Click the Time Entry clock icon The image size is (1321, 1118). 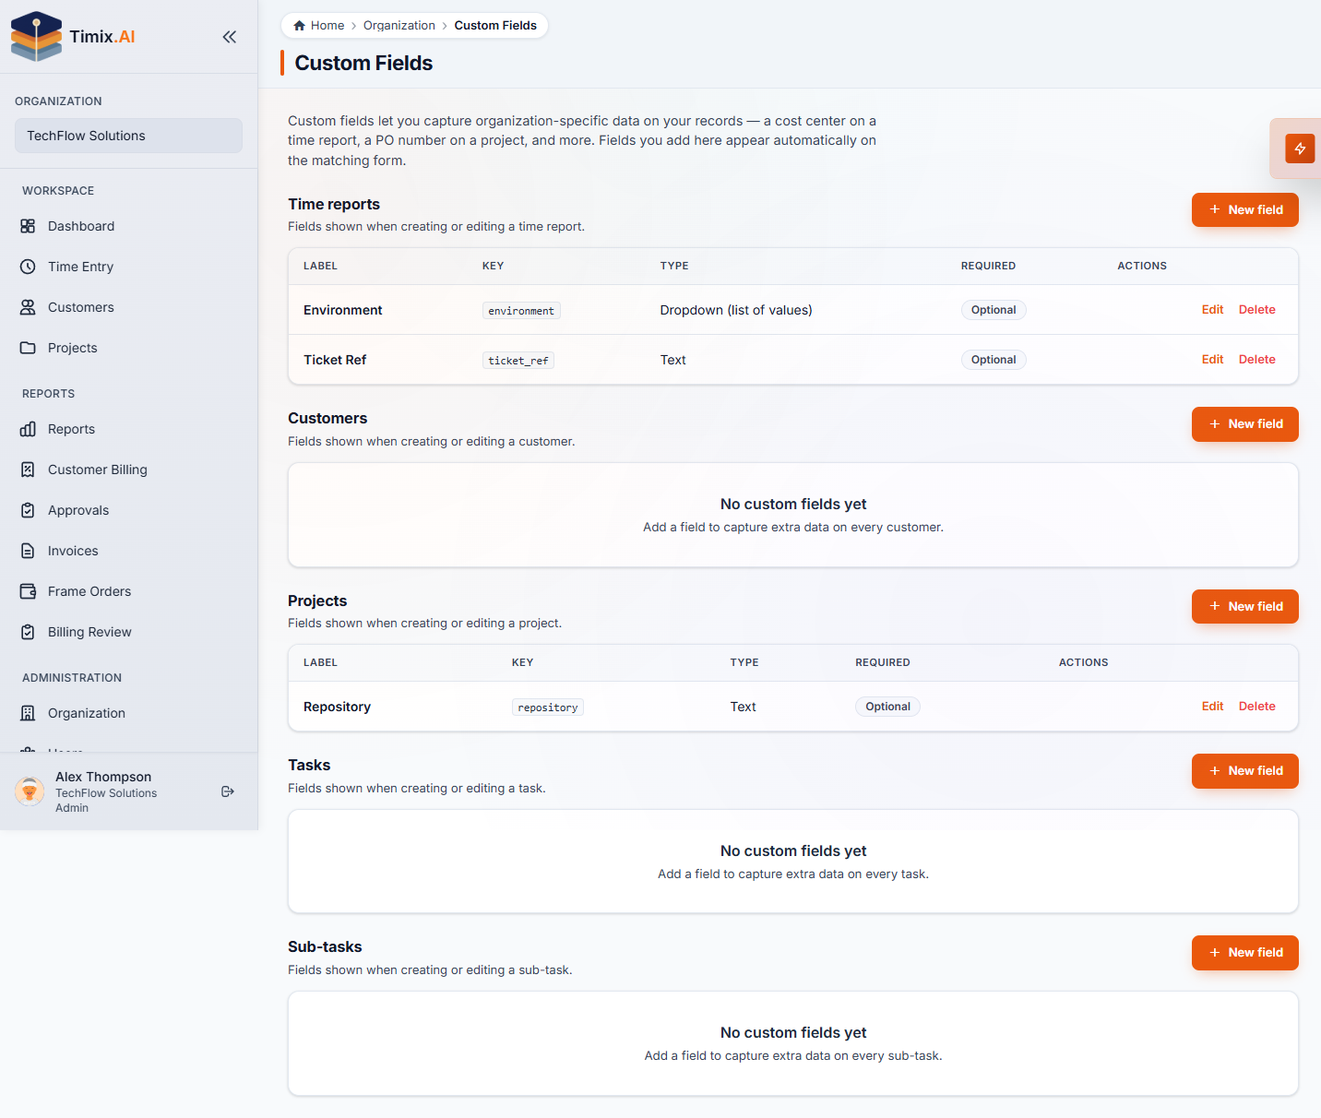28,267
